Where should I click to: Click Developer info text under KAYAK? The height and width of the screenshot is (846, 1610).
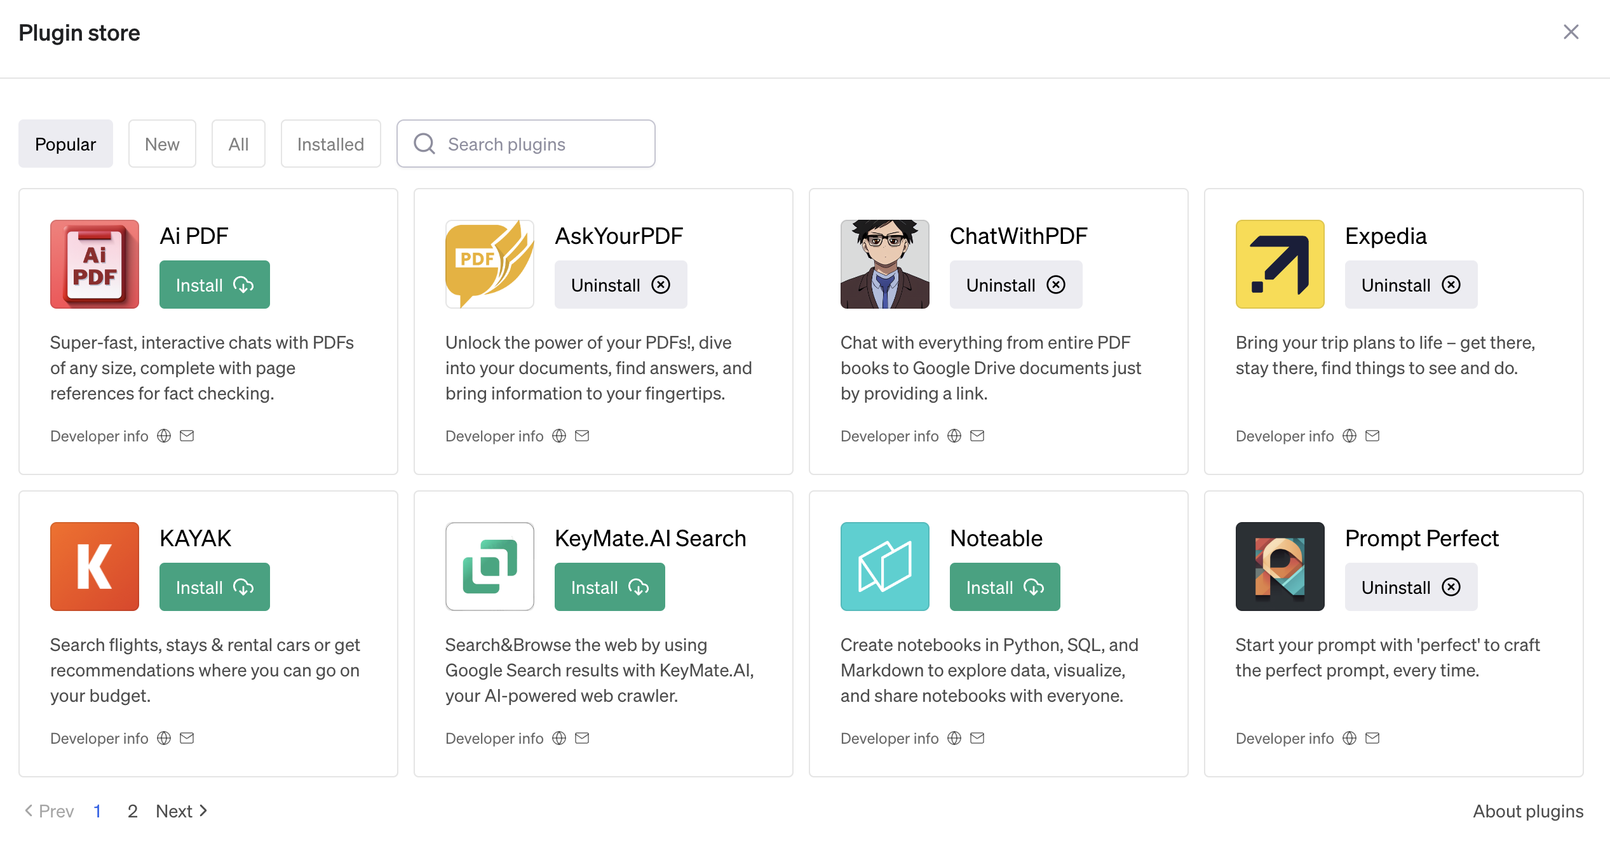click(99, 738)
